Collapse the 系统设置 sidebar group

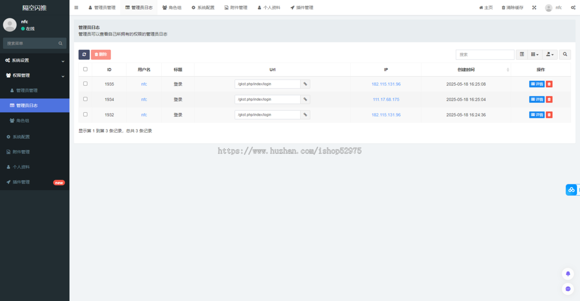[x=35, y=60]
